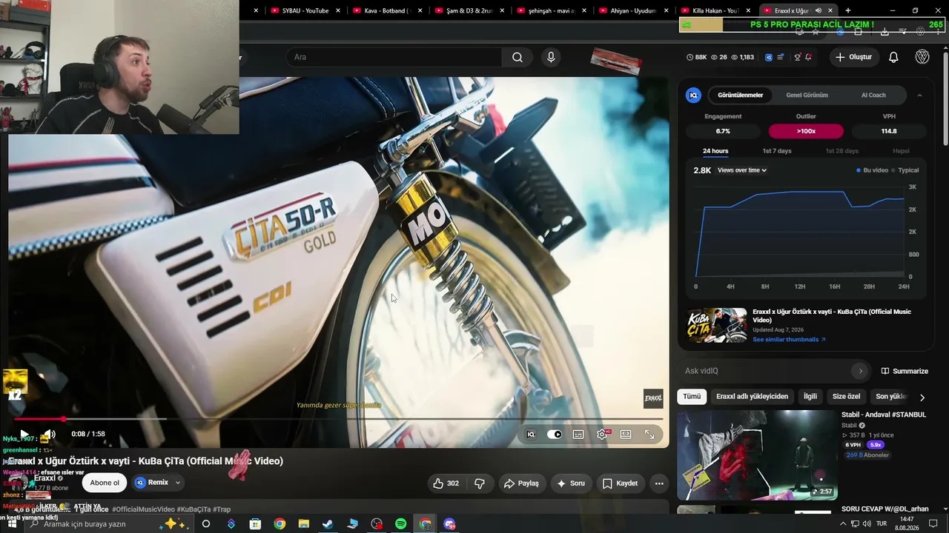Switch to the SYBAU - YouTube browser tab
949x533 pixels.
tap(305, 10)
